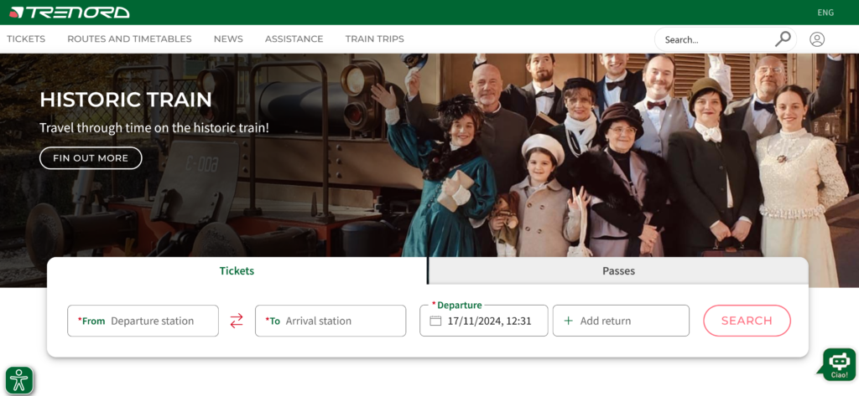Click the magnifying glass search icon
This screenshot has width=859, height=396.
tap(783, 39)
